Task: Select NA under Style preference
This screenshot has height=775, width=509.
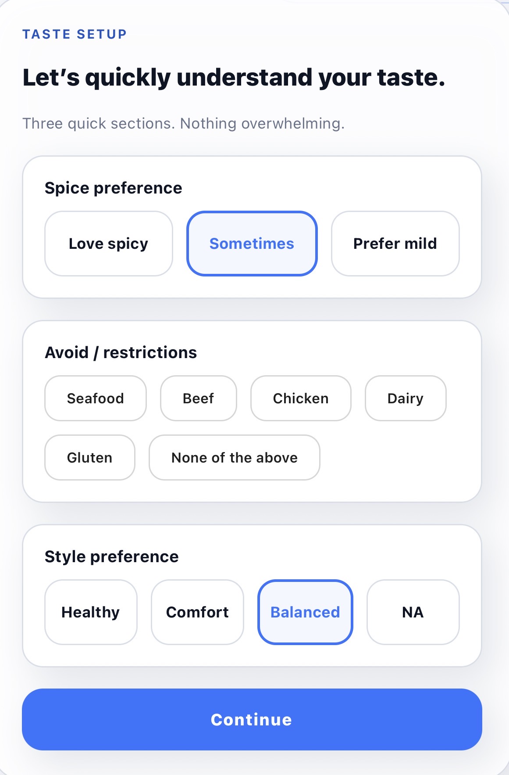Action: click(413, 612)
